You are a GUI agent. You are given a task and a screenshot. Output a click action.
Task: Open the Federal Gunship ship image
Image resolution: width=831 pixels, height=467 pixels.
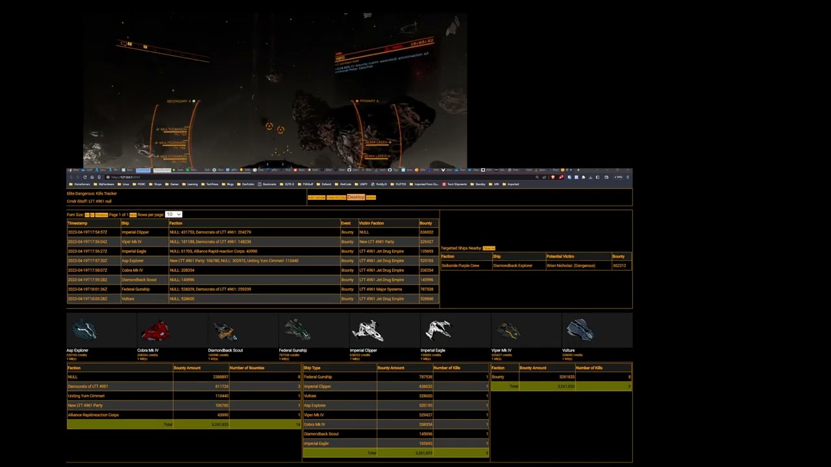point(297,330)
